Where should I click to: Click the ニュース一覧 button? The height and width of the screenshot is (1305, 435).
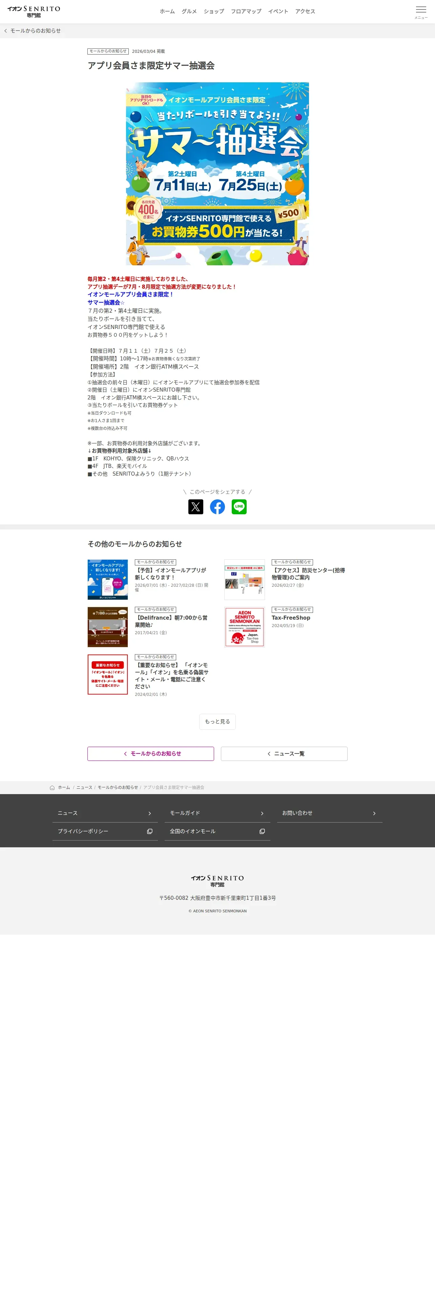(284, 753)
